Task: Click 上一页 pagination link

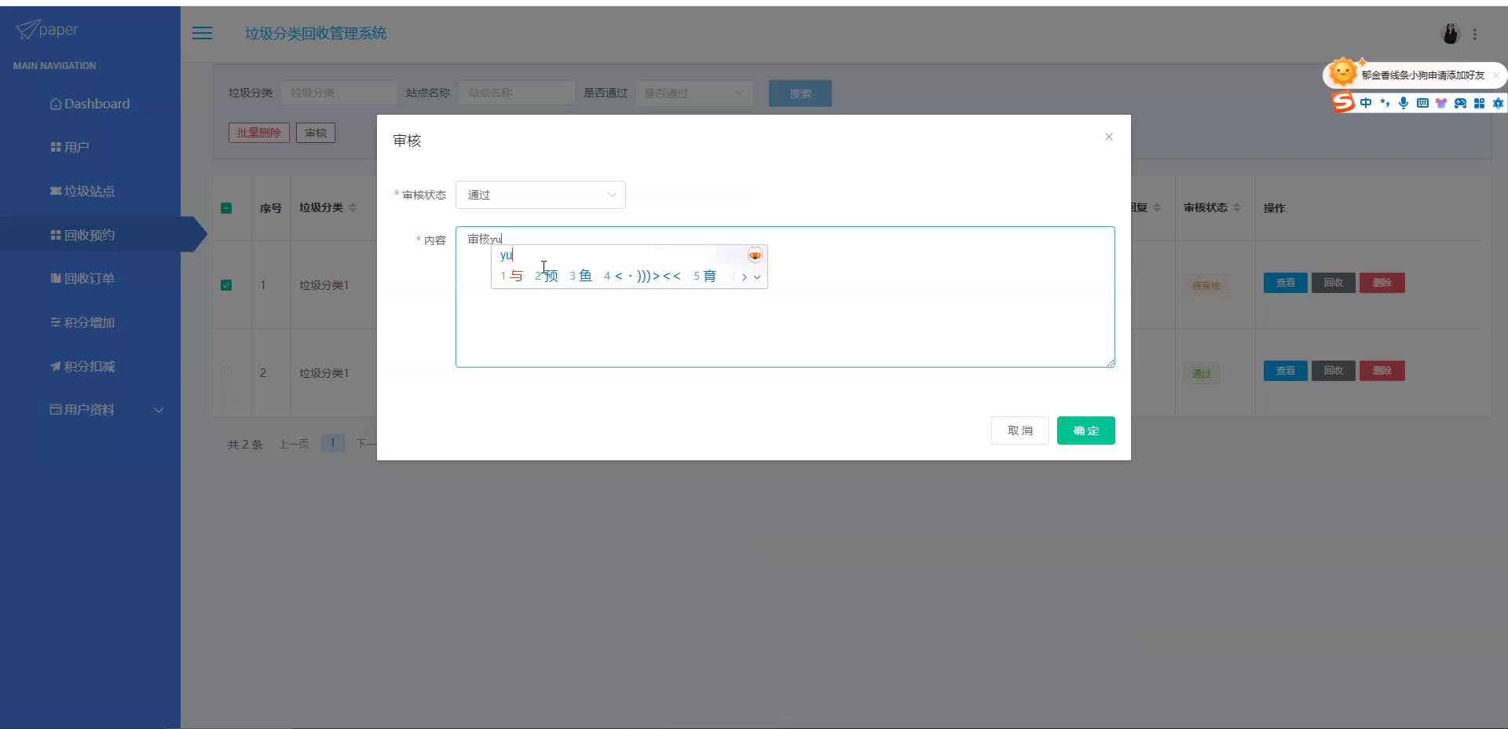Action: point(294,444)
